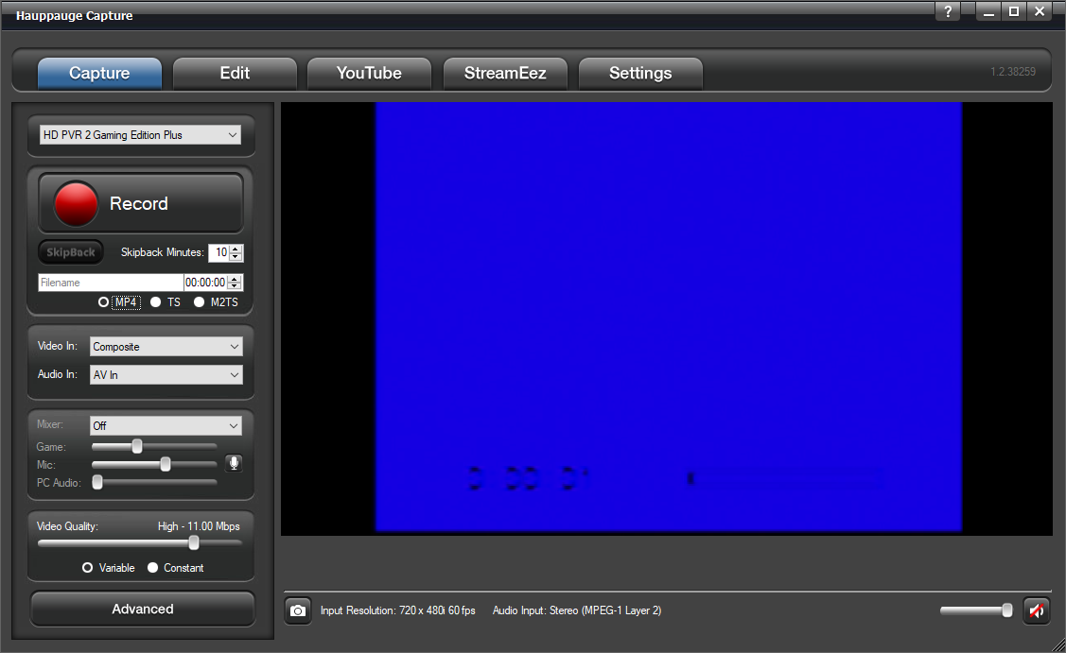Image resolution: width=1066 pixels, height=653 pixels.
Task: Maximize the Hauppauge Capture window
Action: tap(1014, 11)
